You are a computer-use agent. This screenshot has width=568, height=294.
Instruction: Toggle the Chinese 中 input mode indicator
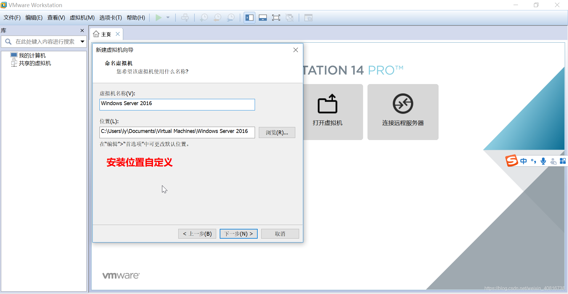pos(524,161)
